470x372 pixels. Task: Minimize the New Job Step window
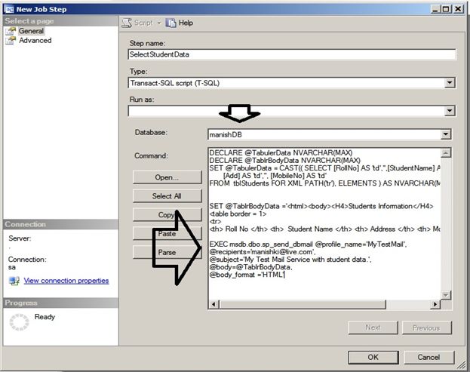(x=436, y=9)
